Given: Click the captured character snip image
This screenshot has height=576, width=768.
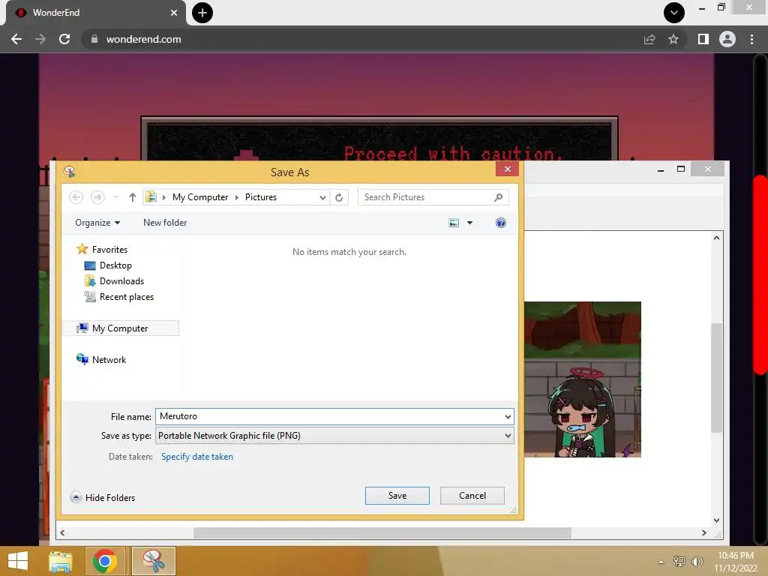Looking at the screenshot, I should pyautogui.click(x=582, y=379).
